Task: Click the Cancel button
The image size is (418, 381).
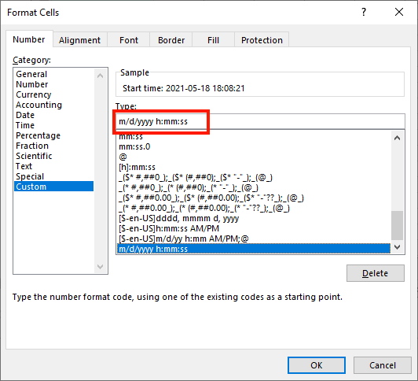Action: click(x=383, y=365)
